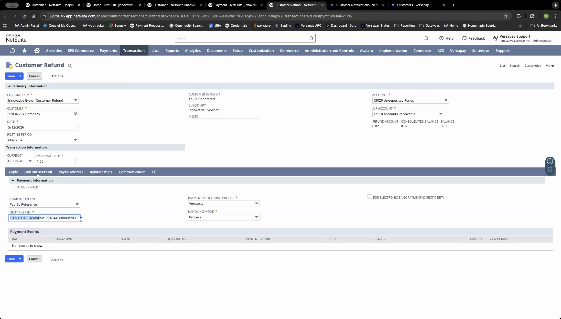Click the bottom Cancel button
The height and width of the screenshot is (319, 561).
pyautogui.click(x=34, y=259)
